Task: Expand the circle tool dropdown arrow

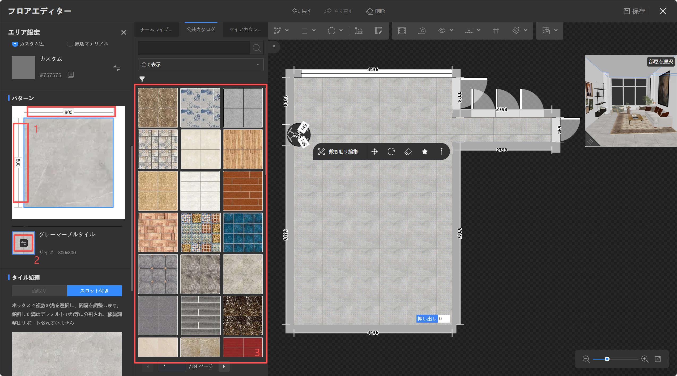Action: tap(341, 30)
